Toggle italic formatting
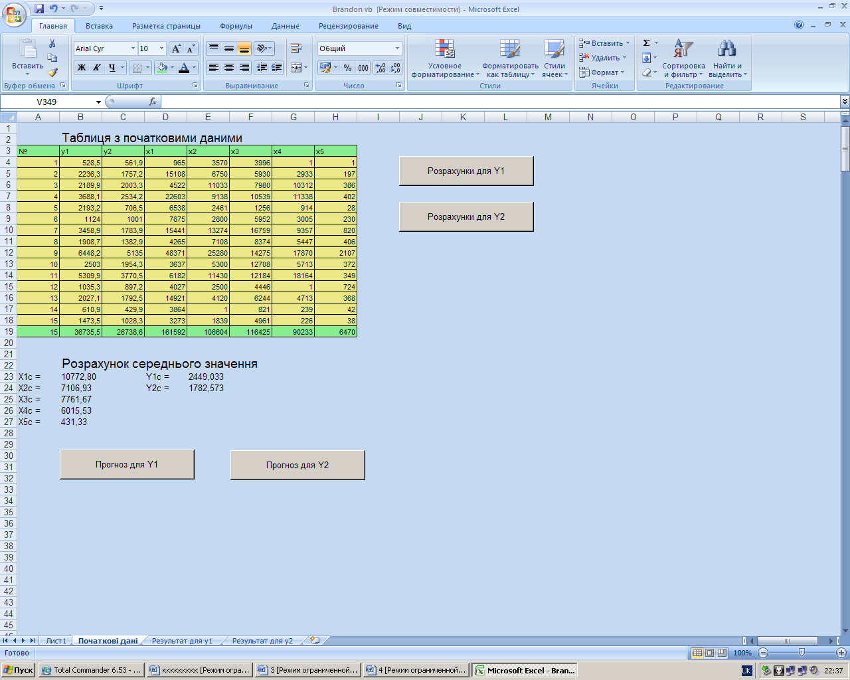The image size is (850, 680). 97,68
